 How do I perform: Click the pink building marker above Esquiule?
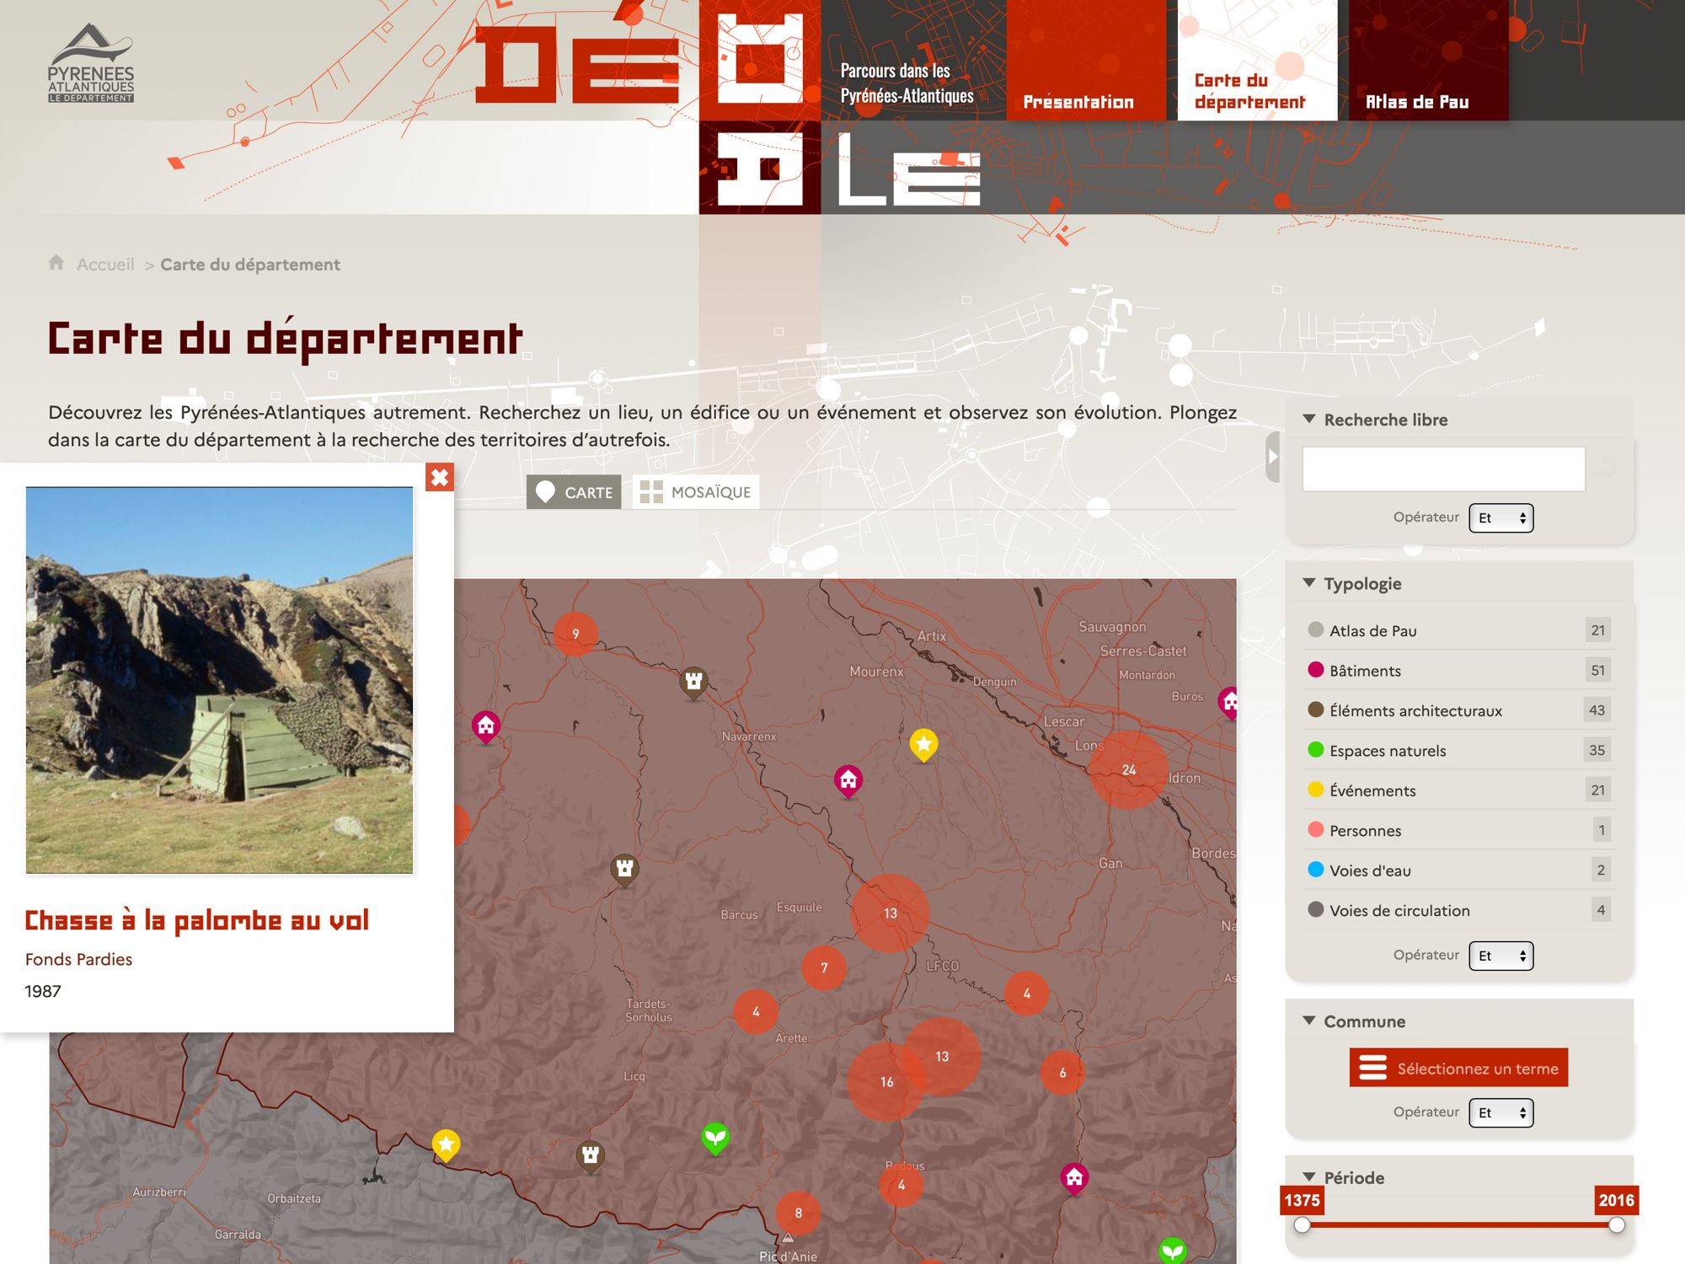pyautogui.click(x=848, y=780)
